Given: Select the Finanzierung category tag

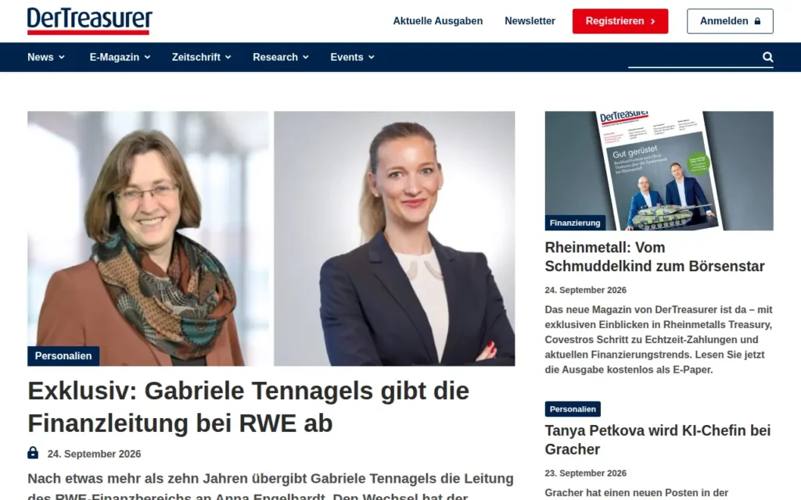Looking at the screenshot, I should tap(575, 223).
